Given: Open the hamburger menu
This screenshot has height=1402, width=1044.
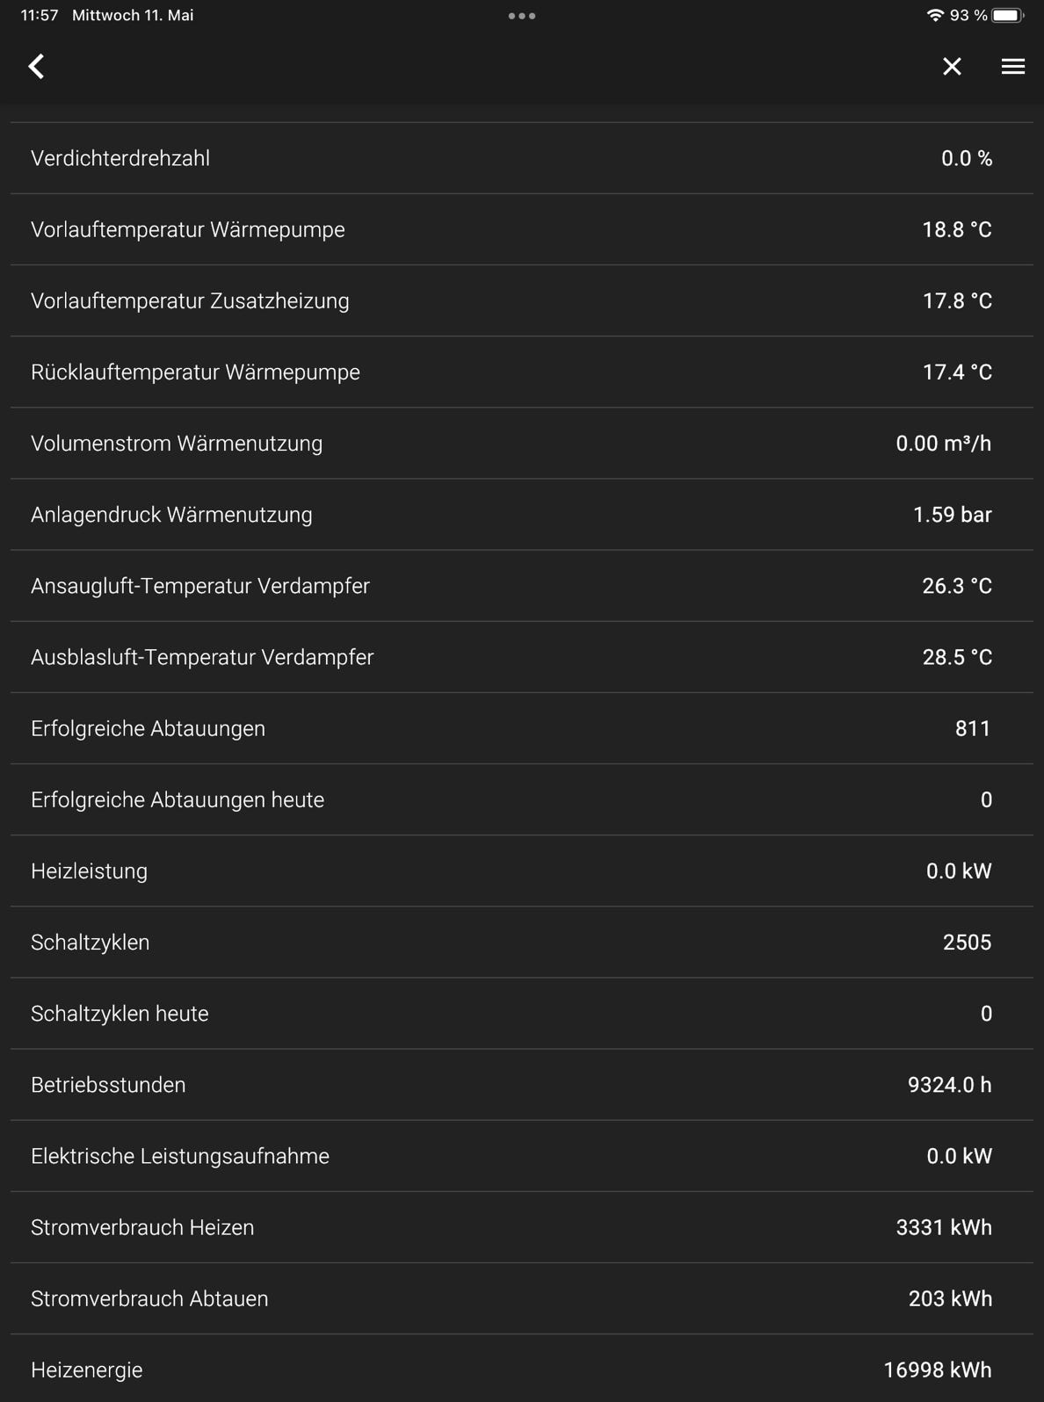Looking at the screenshot, I should tap(1012, 67).
